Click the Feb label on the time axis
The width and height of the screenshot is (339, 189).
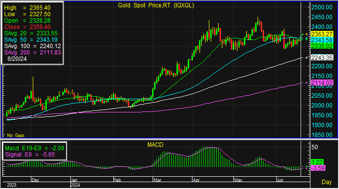point(117,180)
